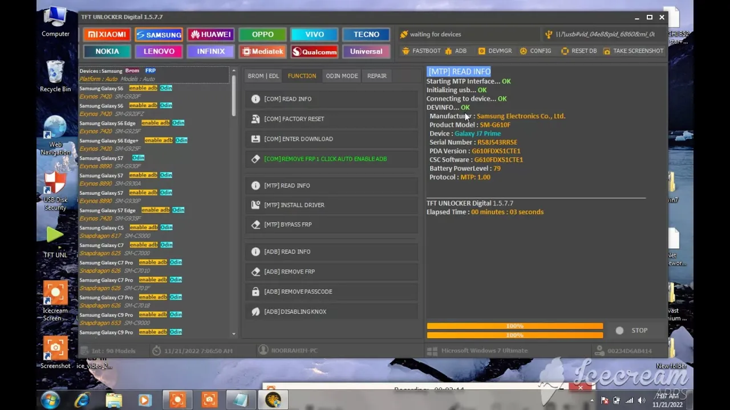Click the TAKE SCREENSHOT camera icon
Screen dimensions: 730x410
coord(606,51)
